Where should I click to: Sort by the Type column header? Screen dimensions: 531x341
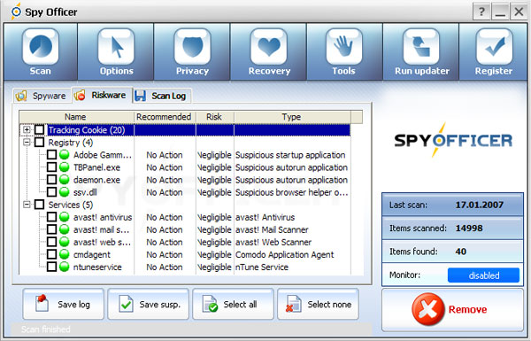click(x=292, y=117)
